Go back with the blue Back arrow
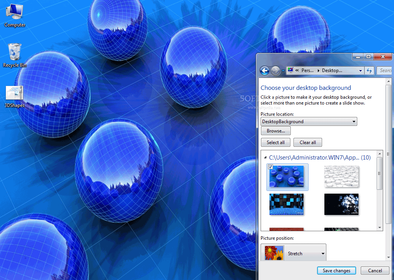The image size is (394, 280). tap(264, 71)
